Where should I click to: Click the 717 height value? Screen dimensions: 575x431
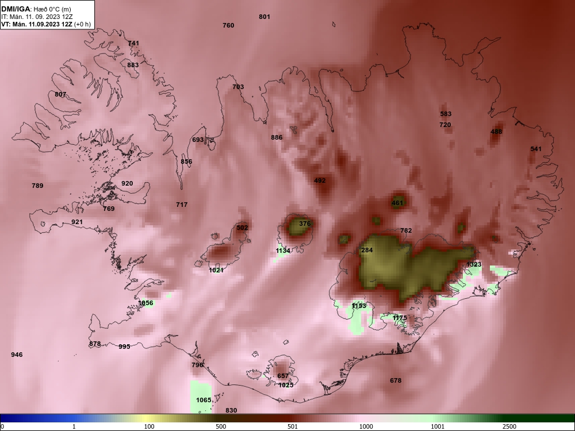tap(182, 205)
